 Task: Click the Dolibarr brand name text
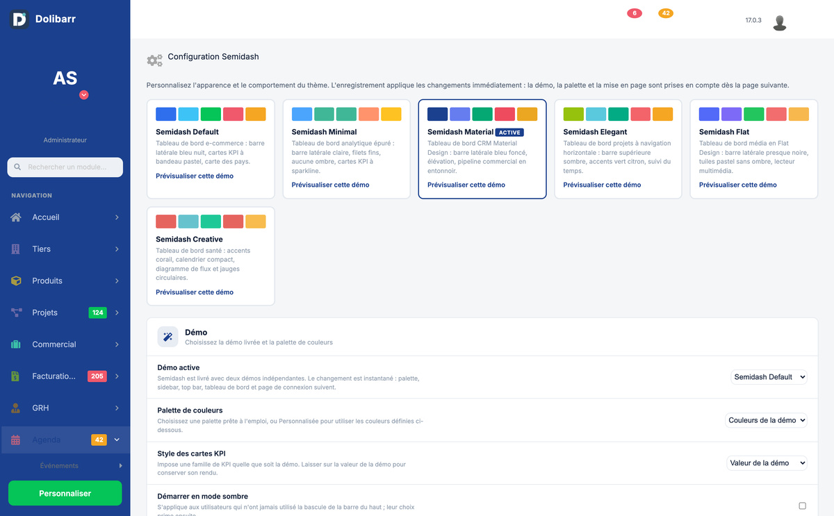(x=56, y=19)
